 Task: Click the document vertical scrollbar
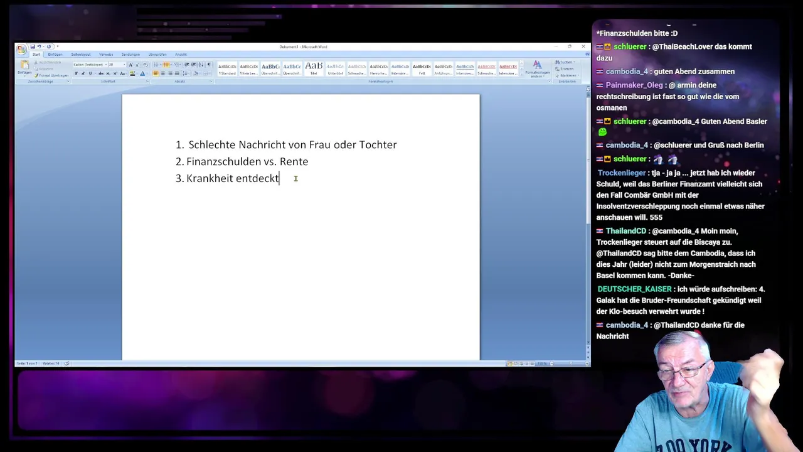588,220
